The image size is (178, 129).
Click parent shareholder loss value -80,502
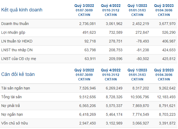pyautogui.click(x=143, y=59)
